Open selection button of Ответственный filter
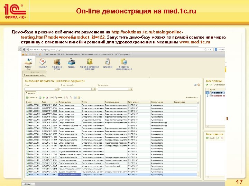 93,89
